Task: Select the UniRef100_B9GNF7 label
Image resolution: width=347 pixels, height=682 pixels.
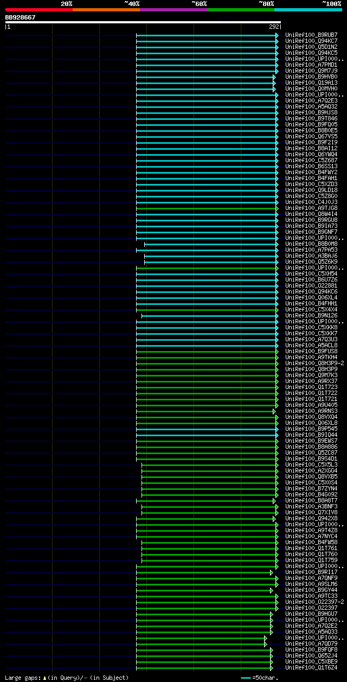Action: [x=311, y=232]
